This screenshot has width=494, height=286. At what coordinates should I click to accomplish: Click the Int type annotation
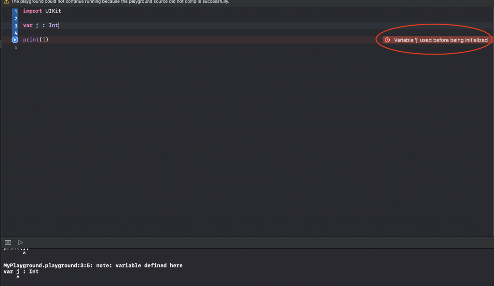(53, 25)
